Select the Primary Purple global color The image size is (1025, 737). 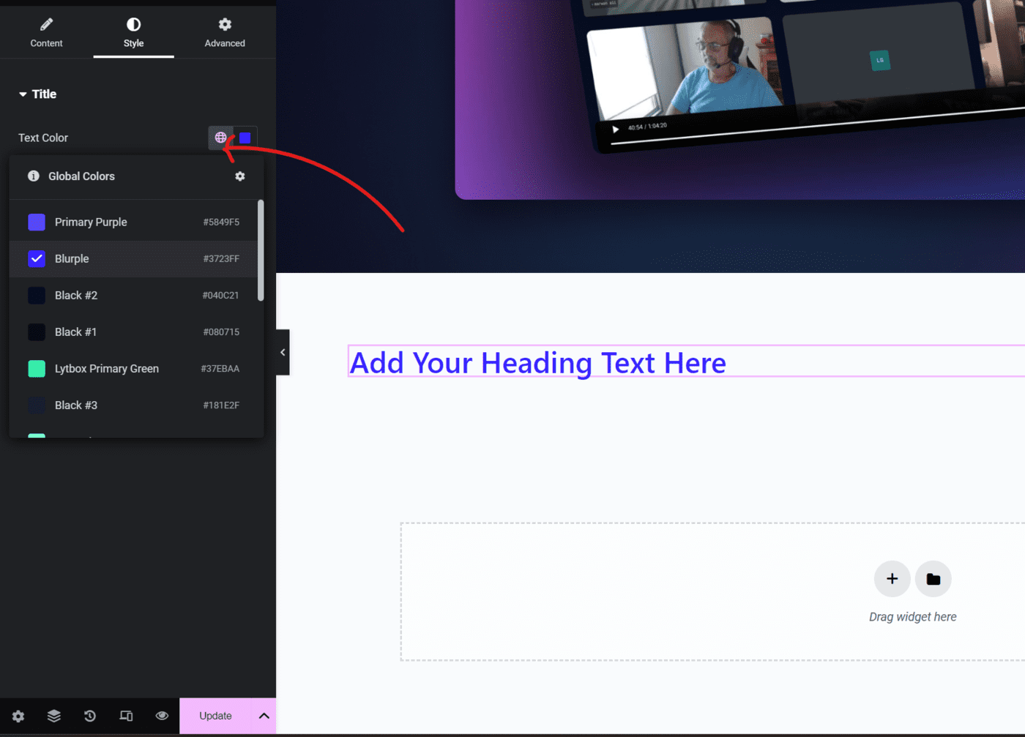click(x=133, y=222)
